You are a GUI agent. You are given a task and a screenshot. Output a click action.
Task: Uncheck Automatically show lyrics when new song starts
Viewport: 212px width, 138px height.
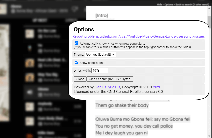[76, 43]
